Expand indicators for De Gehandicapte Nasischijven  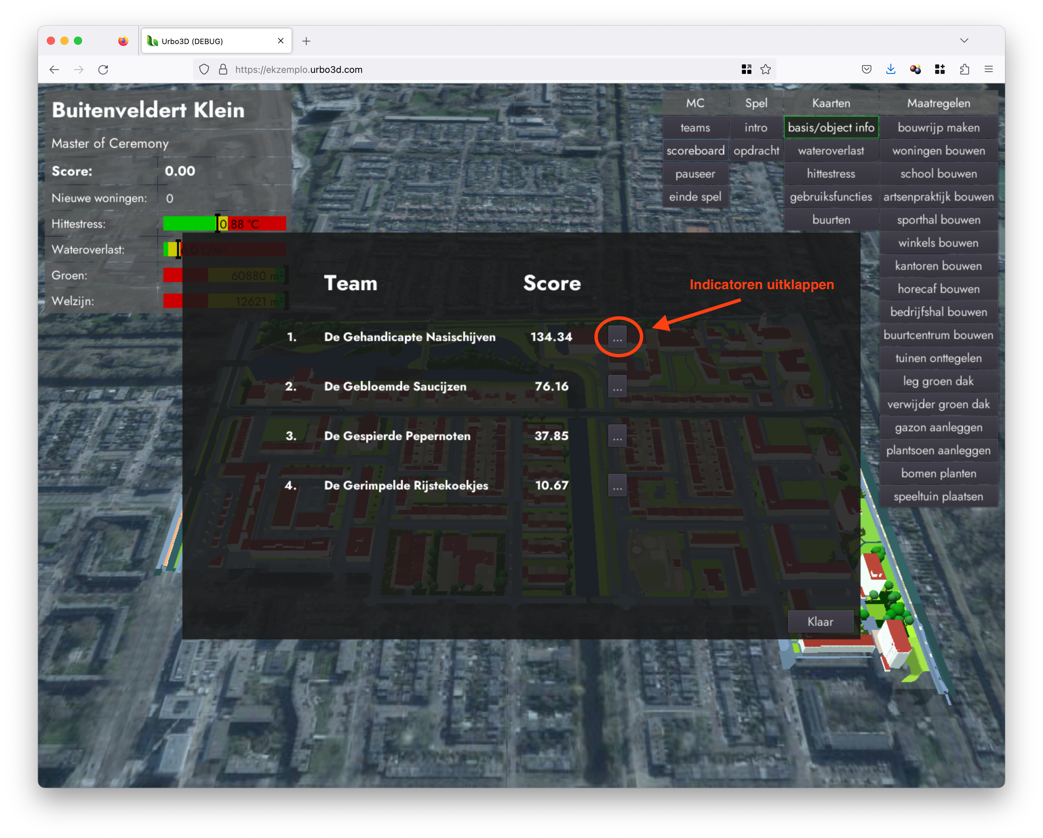pos(617,337)
